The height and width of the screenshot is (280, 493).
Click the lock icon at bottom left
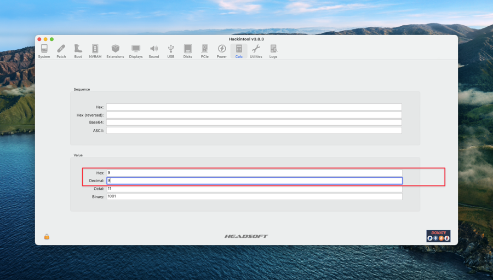tap(47, 237)
